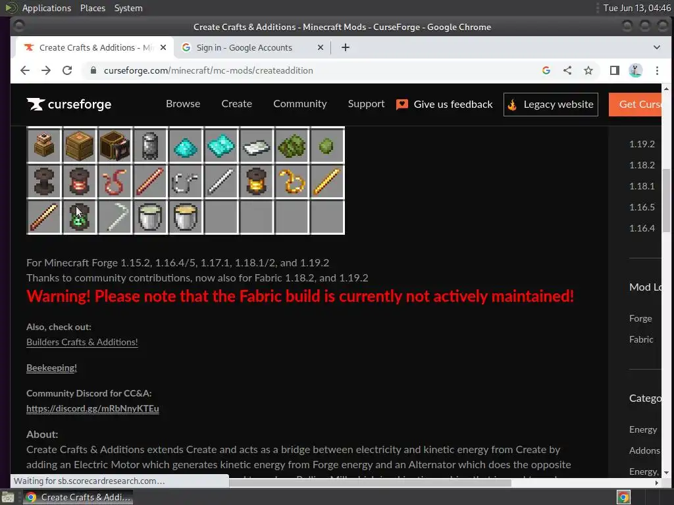Image resolution: width=674 pixels, height=505 pixels.
Task: Click the flame icon on Legacy website
Action: (512, 105)
